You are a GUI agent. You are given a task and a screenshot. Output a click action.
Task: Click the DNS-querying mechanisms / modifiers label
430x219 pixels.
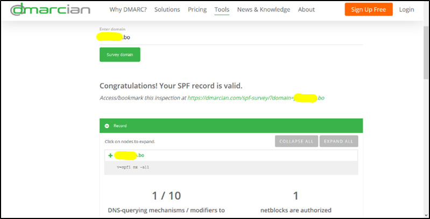pos(166,210)
